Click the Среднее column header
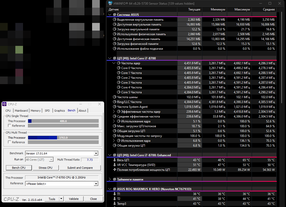This screenshot has height=207, width=286. click(x=264, y=9)
